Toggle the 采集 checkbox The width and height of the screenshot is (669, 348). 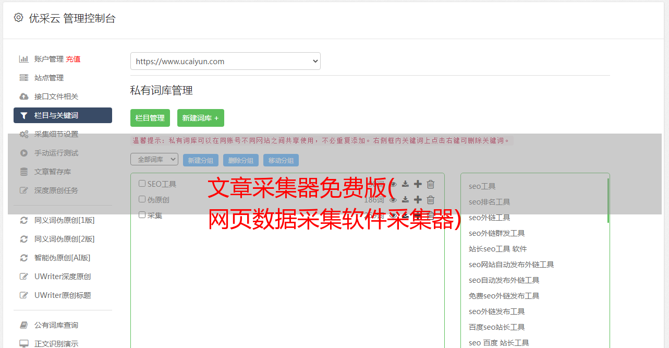(142, 215)
